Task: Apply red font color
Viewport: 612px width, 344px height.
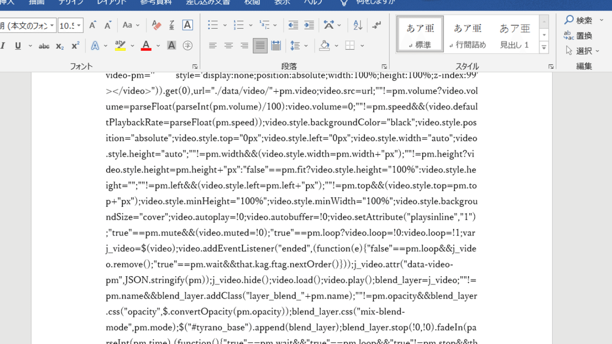Action: [146, 46]
